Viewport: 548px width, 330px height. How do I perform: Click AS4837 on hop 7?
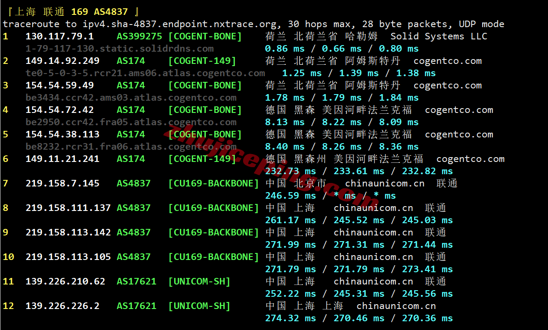click(x=134, y=183)
